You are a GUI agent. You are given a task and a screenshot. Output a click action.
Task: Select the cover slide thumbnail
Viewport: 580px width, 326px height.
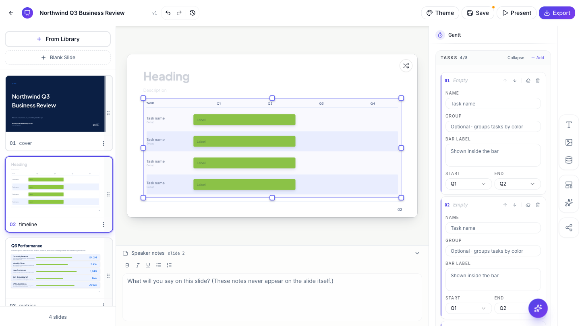[x=56, y=104]
